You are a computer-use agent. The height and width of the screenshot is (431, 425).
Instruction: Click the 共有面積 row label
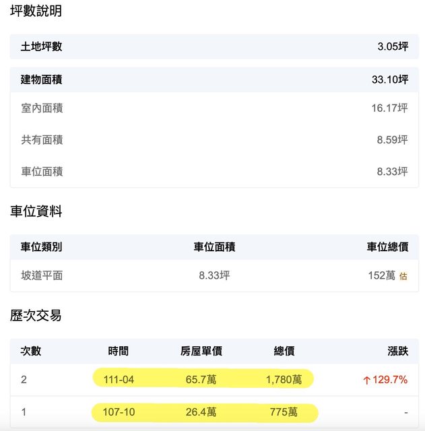coord(42,139)
